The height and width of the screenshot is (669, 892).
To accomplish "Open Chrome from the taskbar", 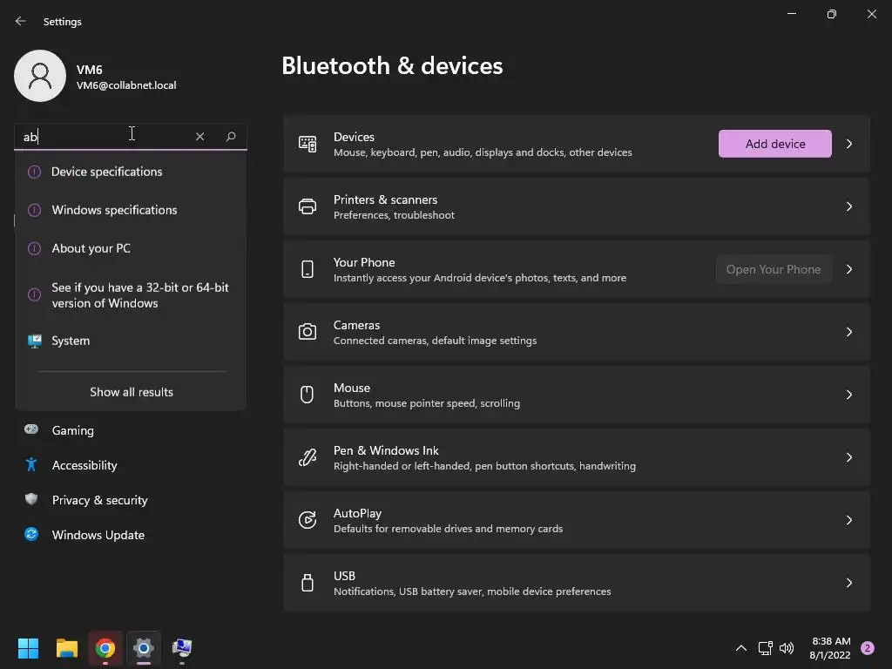I will [x=105, y=648].
